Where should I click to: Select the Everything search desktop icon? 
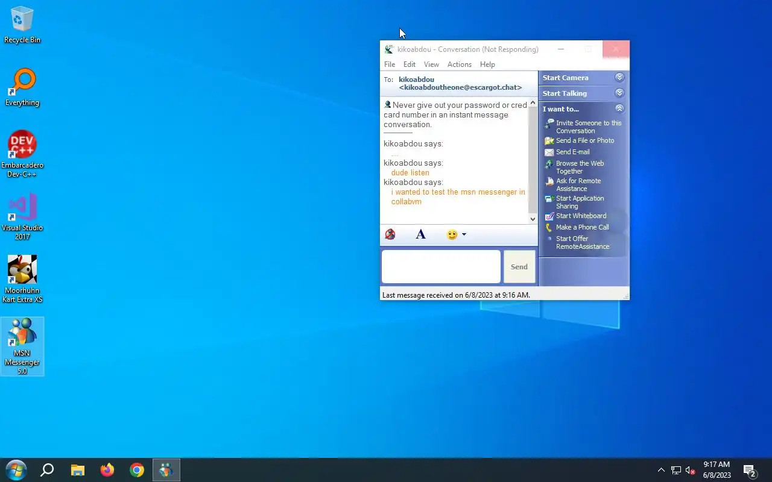click(22, 87)
